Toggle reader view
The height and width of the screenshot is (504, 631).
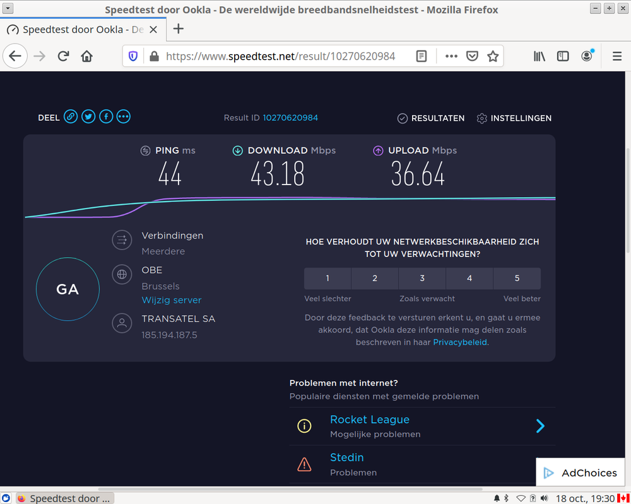[422, 56]
